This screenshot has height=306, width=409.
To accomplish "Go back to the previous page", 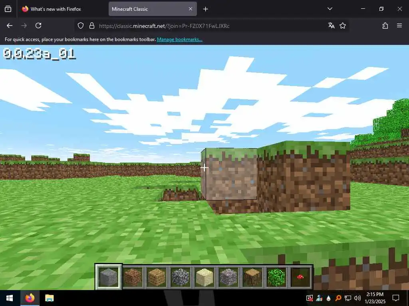I will 10,25.
